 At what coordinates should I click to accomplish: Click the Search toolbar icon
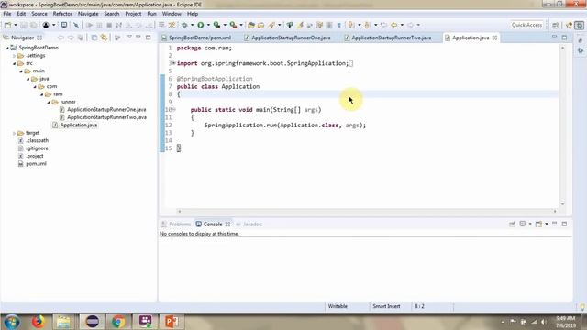pyautogui.click(x=271, y=25)
